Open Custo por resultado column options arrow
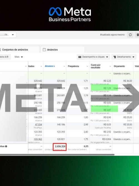This screenshot has width=139, height=186. [x=110, y=66]
